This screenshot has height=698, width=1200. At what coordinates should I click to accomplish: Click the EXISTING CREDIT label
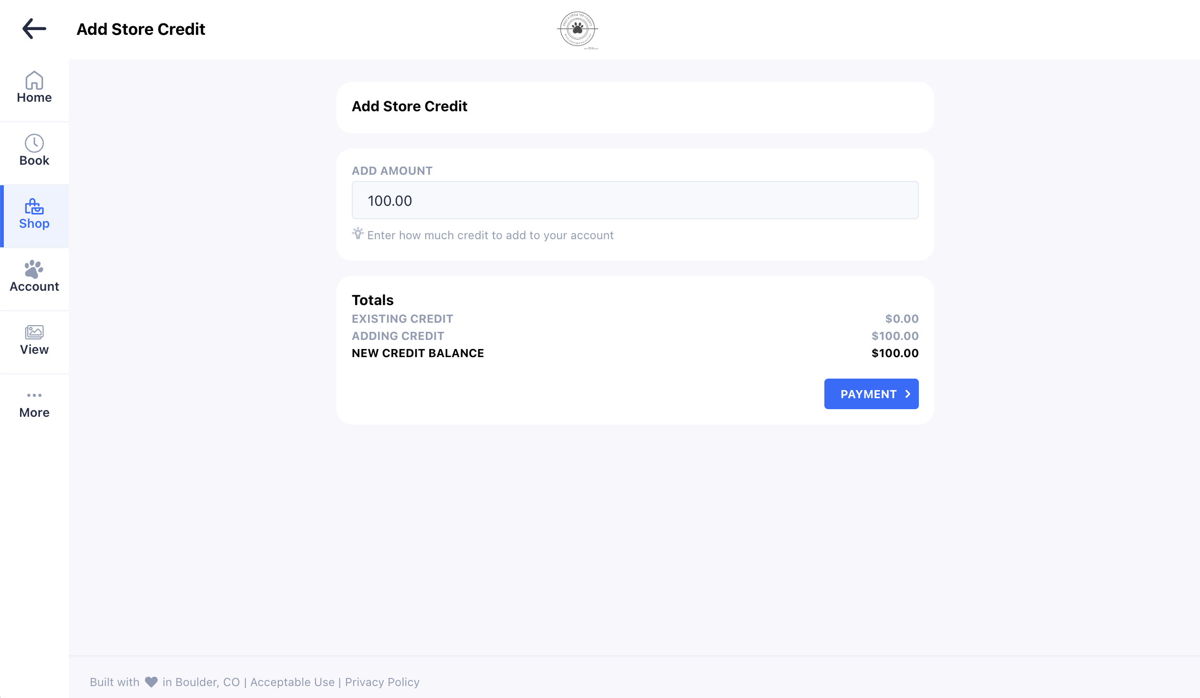click(x=402, y=319)
